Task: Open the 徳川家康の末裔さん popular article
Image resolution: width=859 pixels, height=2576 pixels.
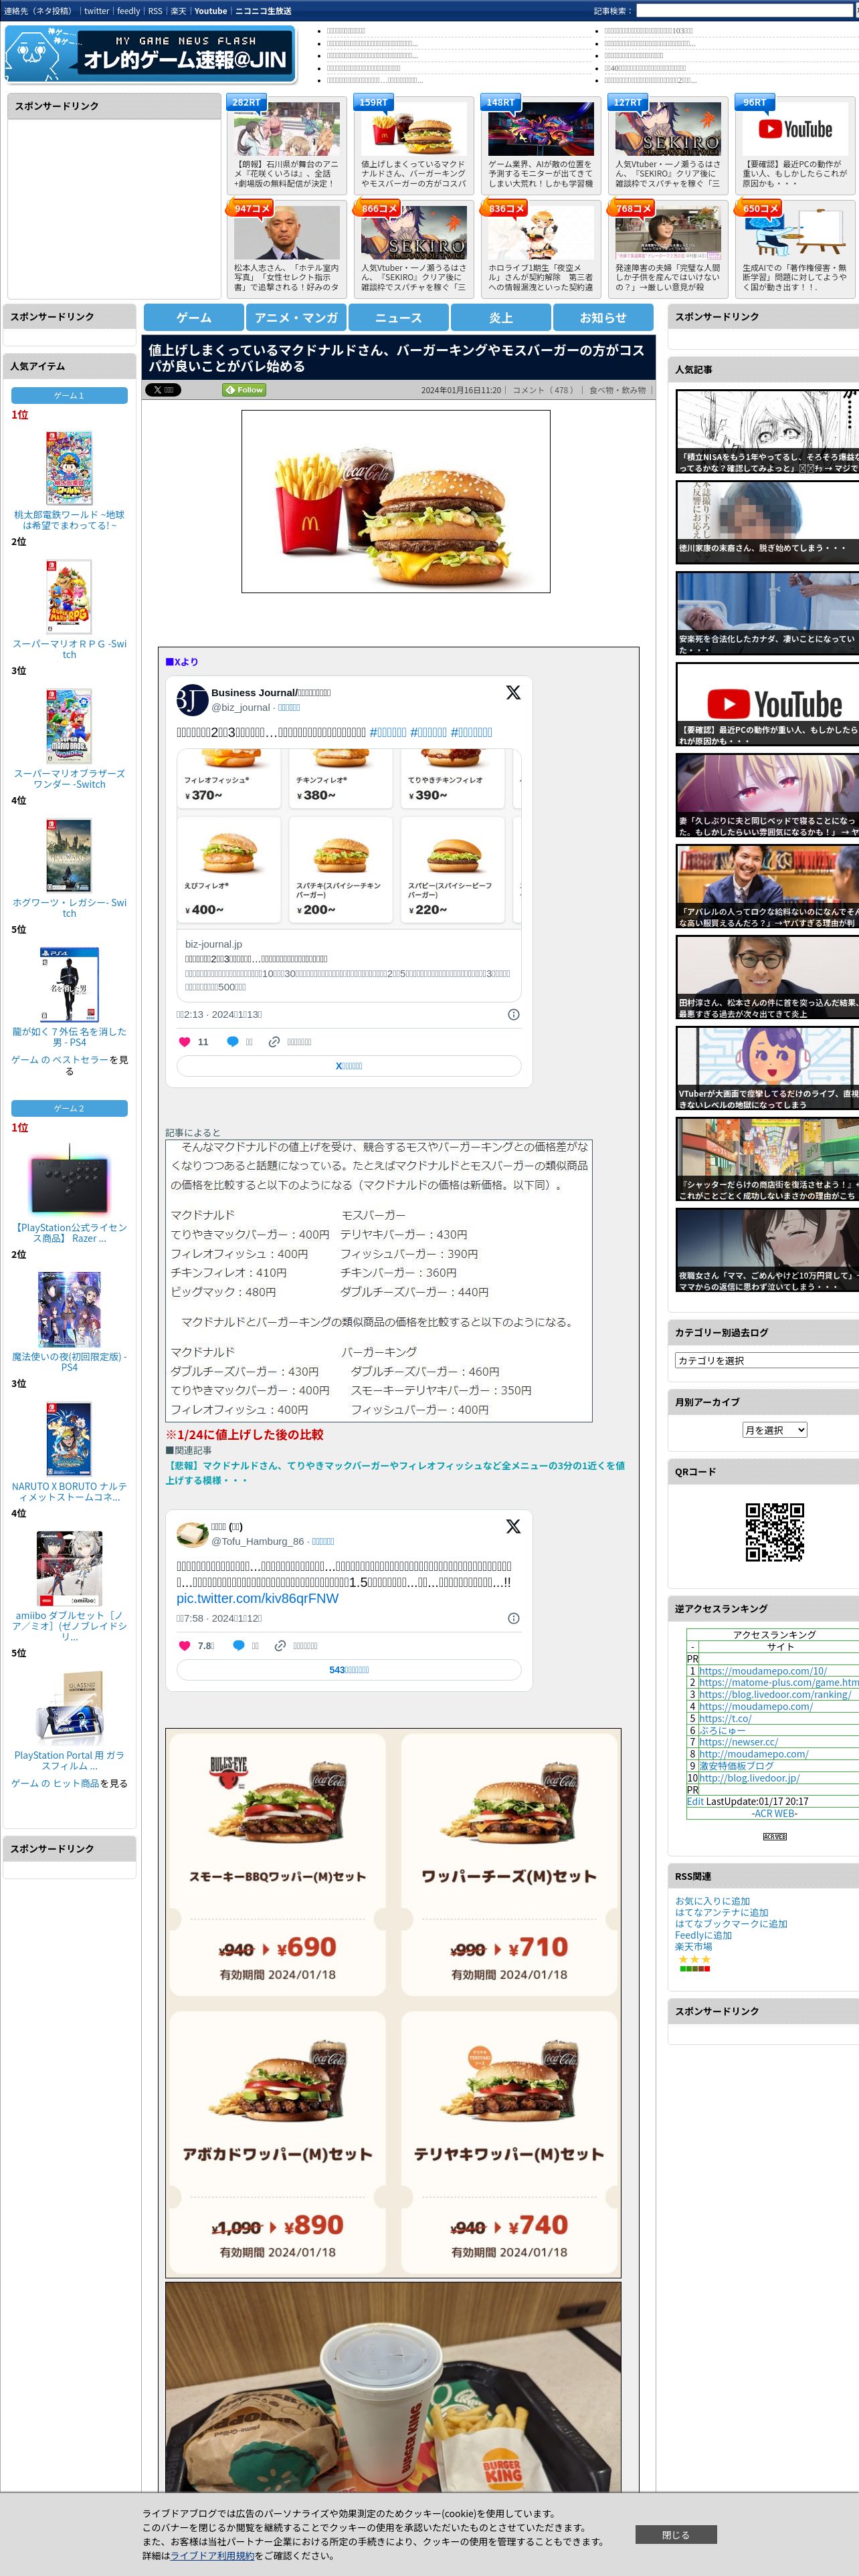Action: (x=767, y=522)
